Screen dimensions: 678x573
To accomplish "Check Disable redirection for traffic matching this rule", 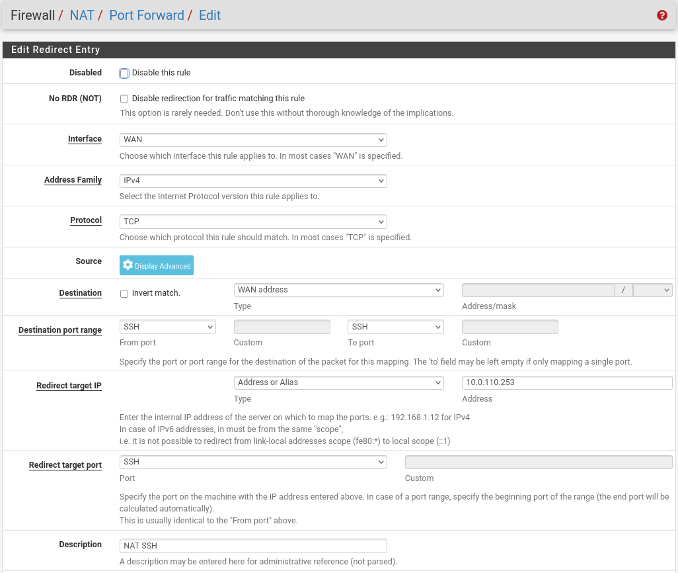I will coord(124,98).
